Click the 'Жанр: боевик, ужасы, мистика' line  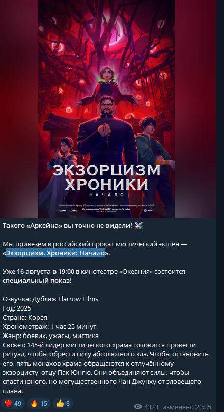[50, 336]
